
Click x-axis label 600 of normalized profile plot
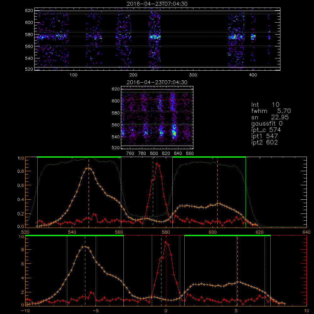(213, 232)
